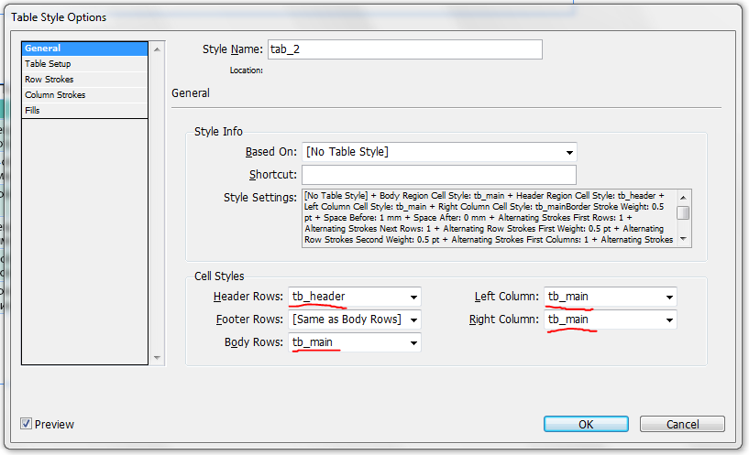
Task: Confirm with the OK button
Action: click(585, 424)
